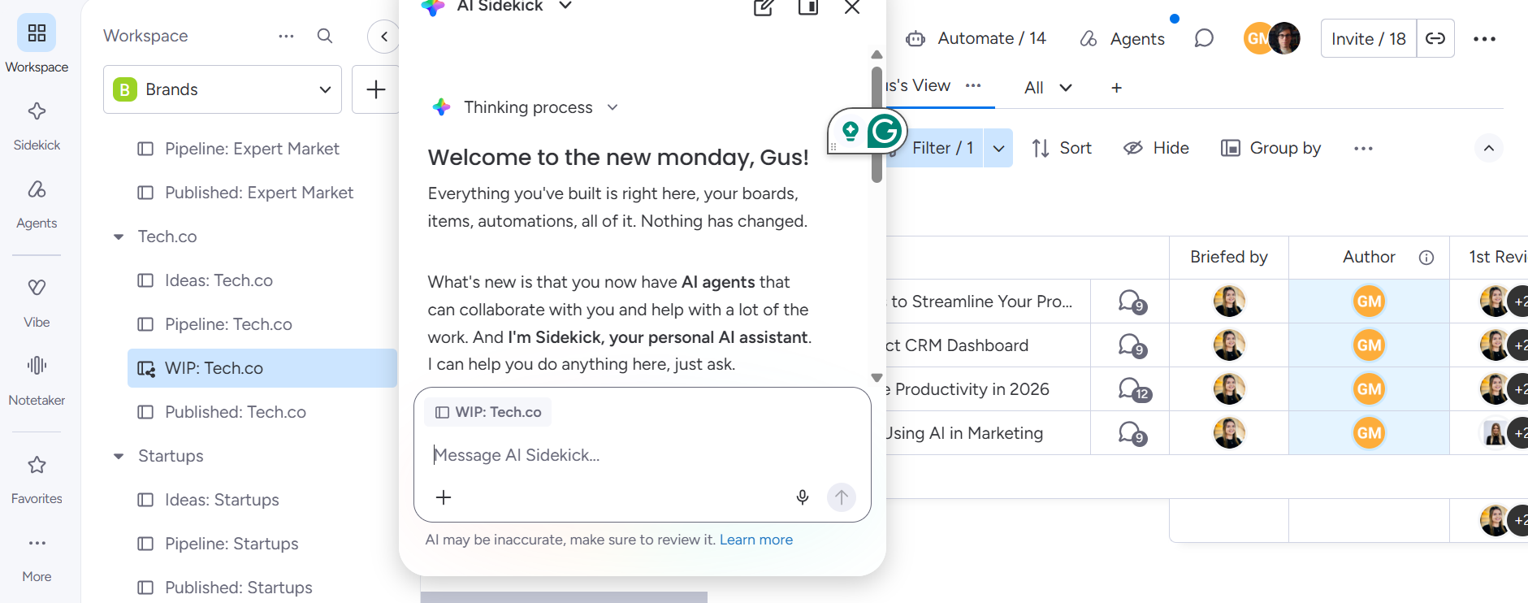Screen dimensions: 1528x603
Task: Open Notetaker in the left rail
Action: pos(37,380)
